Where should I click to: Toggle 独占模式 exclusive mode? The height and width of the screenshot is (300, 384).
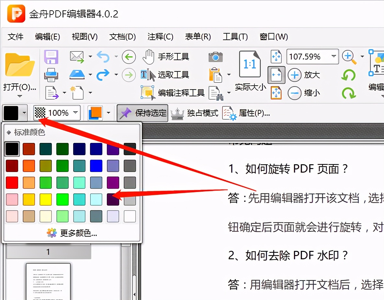(195, 113)
